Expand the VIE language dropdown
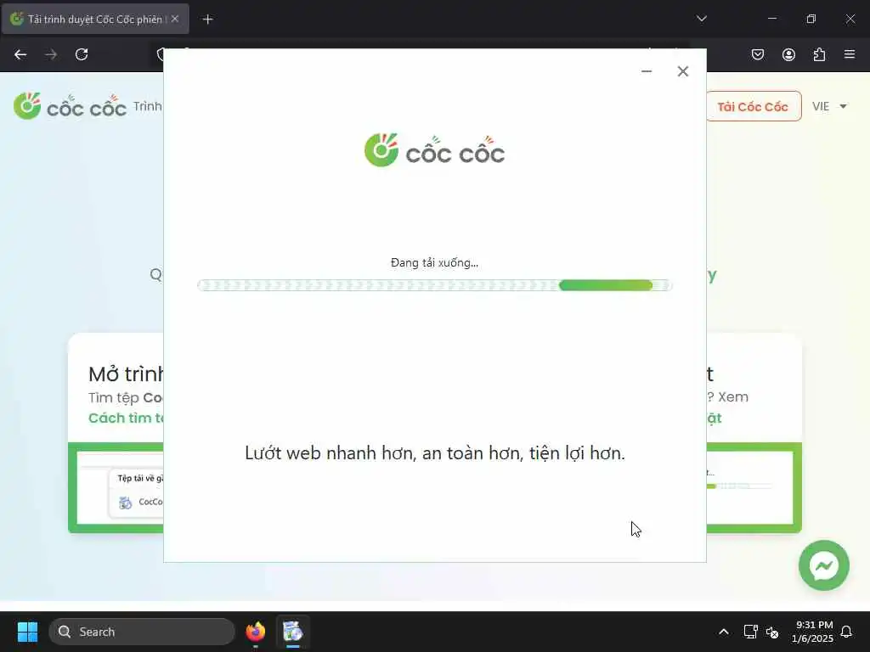Viewport: 870px width, 652px height. click(x=829, y=106)
